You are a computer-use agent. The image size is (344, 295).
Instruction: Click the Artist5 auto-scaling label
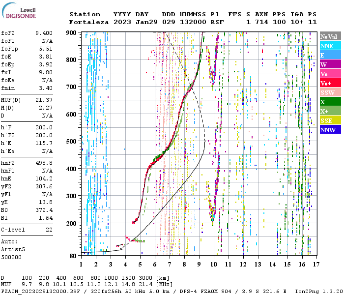13,250
